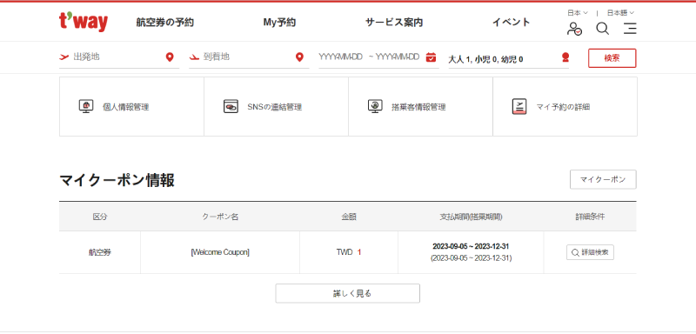Click the 到着地 input field

[x=249, y=57]
